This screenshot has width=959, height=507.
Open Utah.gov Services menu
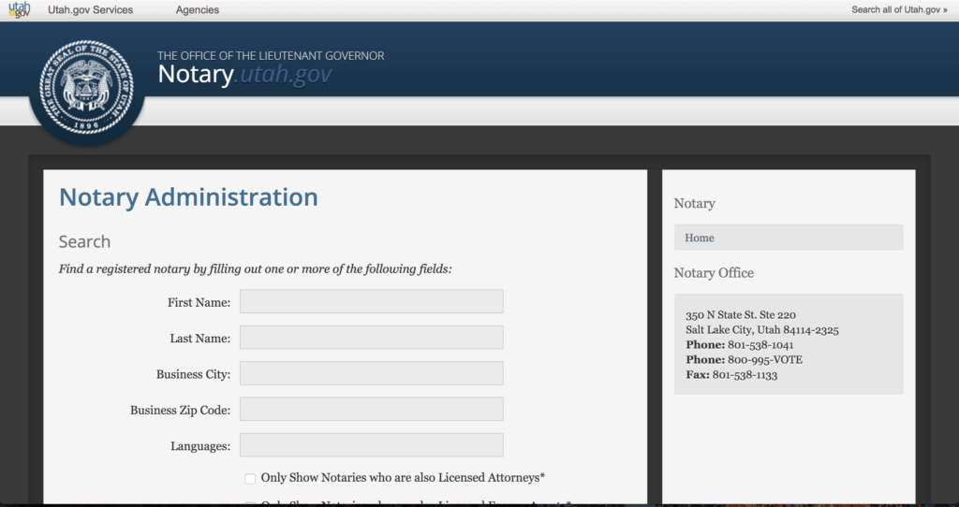[91, 9]
